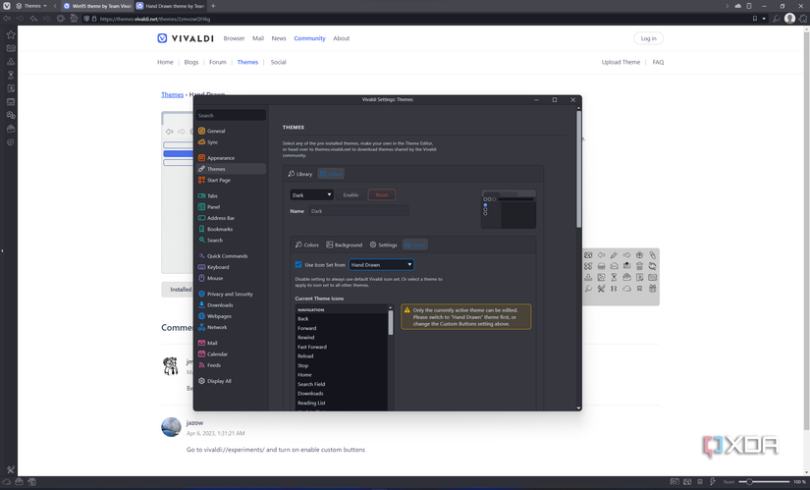Open the Address Bar settings category
Screen dimensions: 810x490
pyautogui.click(x=231, y=218)
